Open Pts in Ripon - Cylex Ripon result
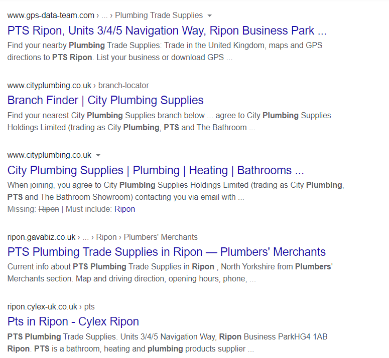The height and width of the screenshot is (358, 389). tap(73, 321)
